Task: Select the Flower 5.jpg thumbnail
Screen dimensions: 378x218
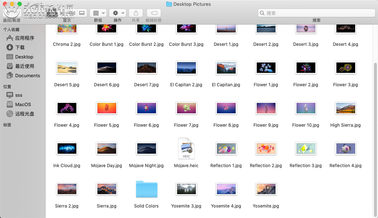Action: [106, 108]
